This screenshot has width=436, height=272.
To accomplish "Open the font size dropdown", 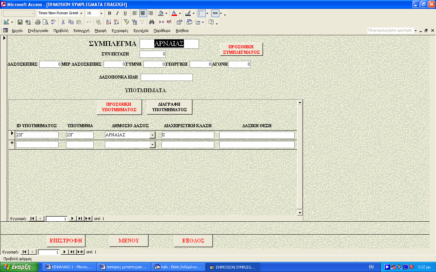I will tap(101, 13).
